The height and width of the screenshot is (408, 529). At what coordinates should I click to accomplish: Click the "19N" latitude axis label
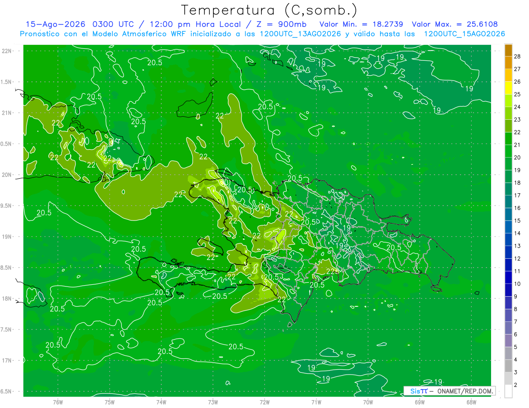tap(7, 236)
